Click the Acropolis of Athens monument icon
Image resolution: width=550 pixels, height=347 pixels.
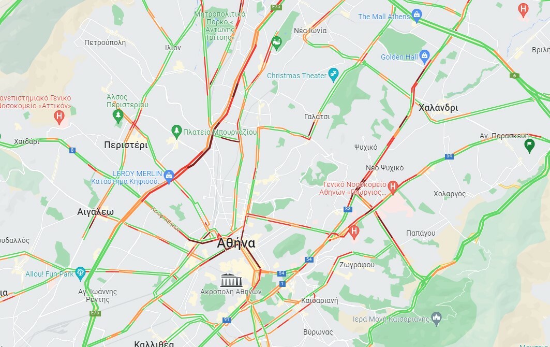[x=231, y=280]
